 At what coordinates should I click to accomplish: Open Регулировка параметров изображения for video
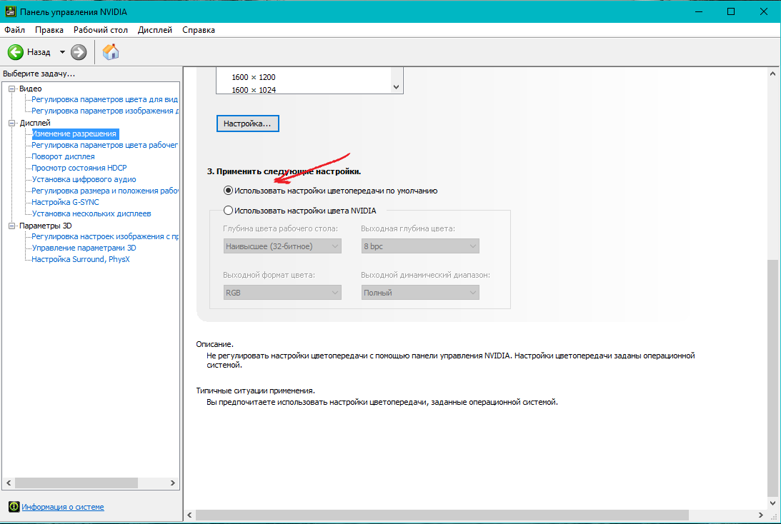point(104,111)
